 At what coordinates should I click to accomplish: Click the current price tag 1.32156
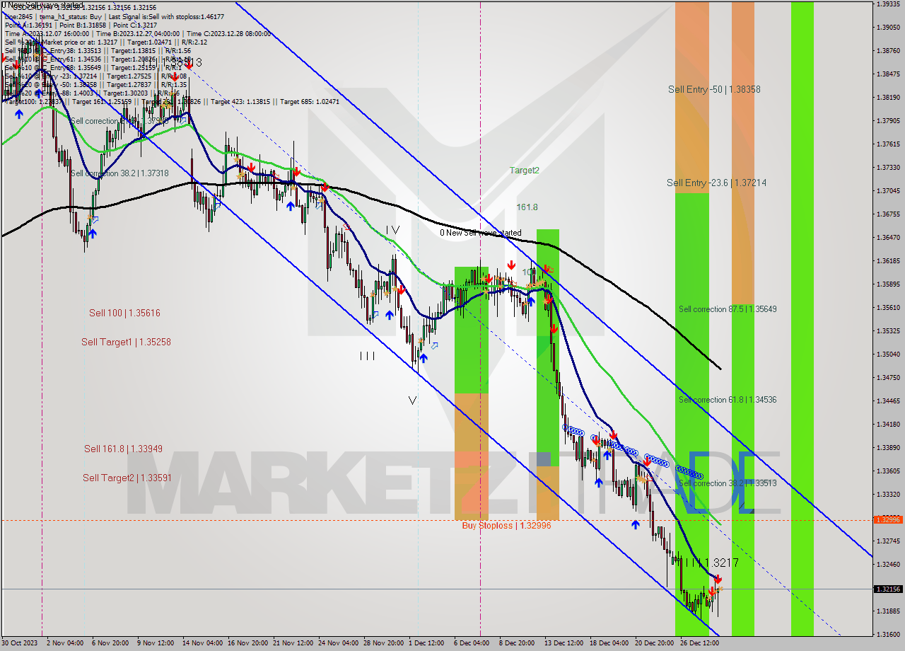pyautogui.click(x=887, y=589)
